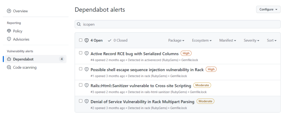
Task: Switch to the 0 Closed alerts tab
Action: [118, 41]
